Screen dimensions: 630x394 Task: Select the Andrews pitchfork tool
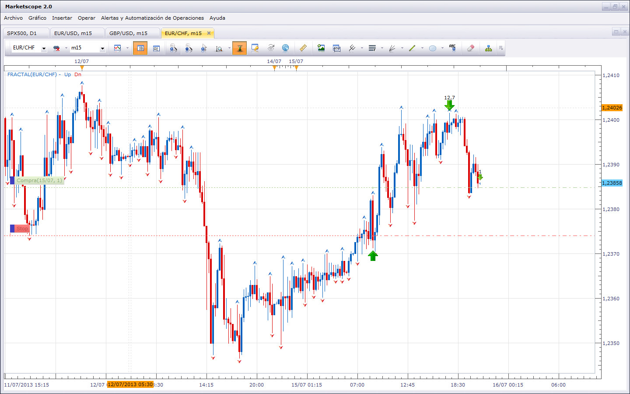(x=352, y=48)
